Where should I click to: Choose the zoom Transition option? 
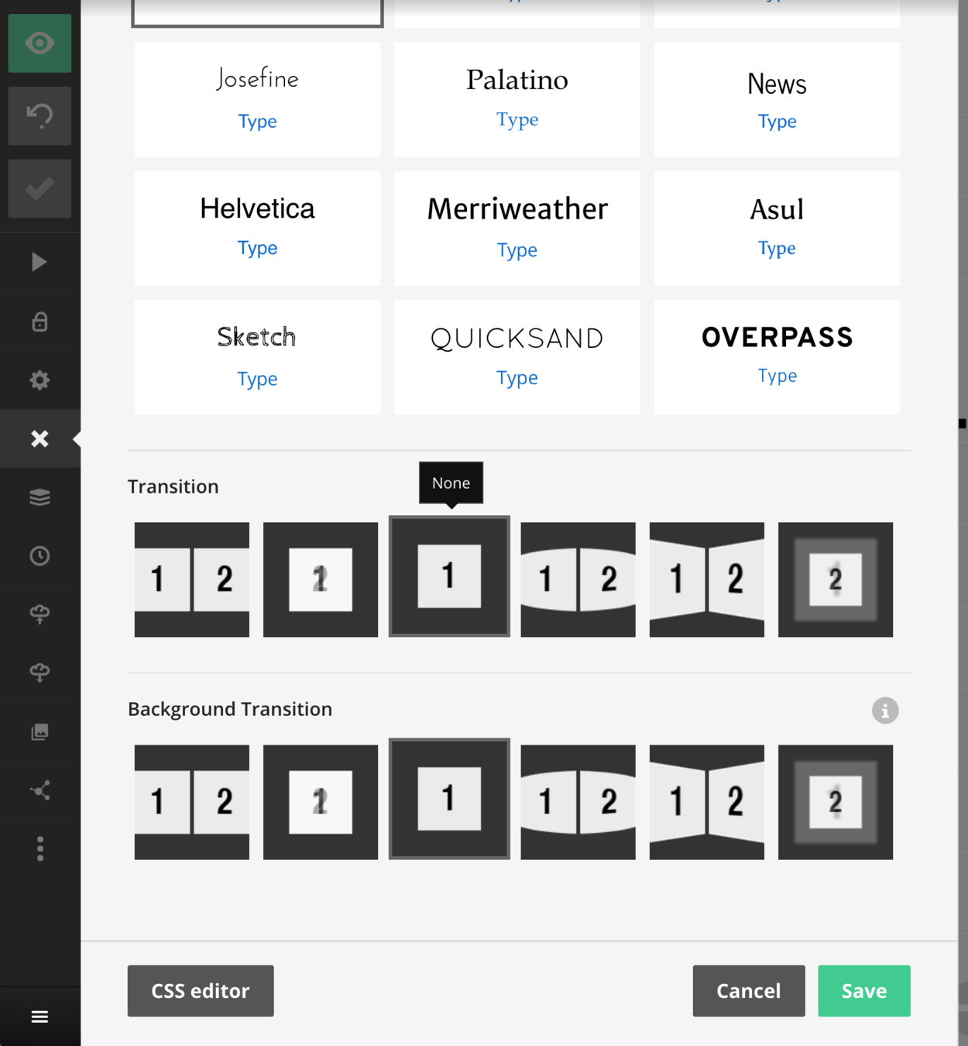tap(836, 580)
